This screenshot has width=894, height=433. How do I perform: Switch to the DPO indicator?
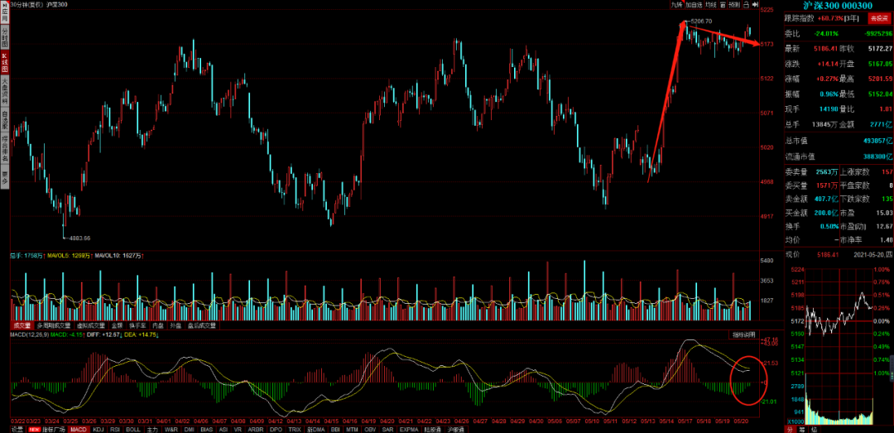coord(276,429)
